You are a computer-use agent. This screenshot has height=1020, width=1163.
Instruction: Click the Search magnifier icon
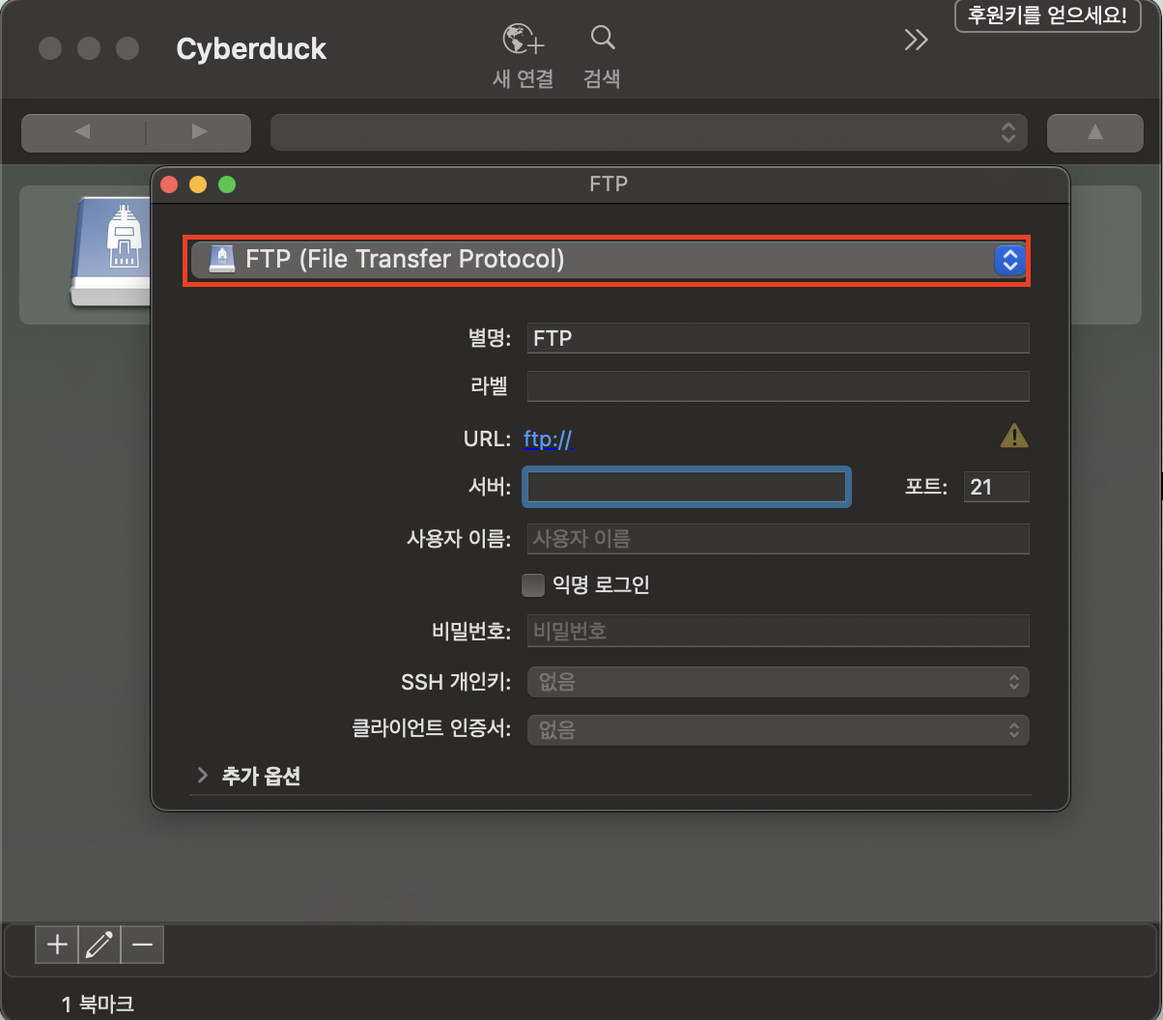point(602,39)
